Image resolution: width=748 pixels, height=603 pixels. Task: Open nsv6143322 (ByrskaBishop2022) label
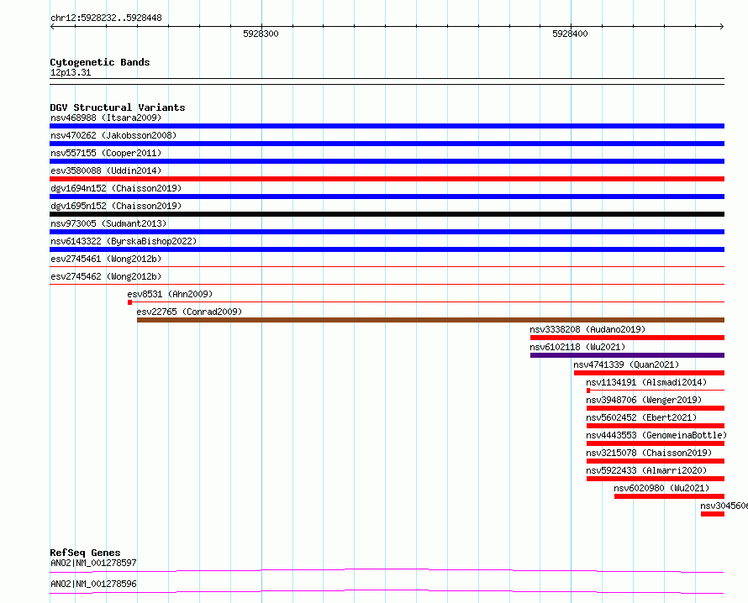click(124, 241)
